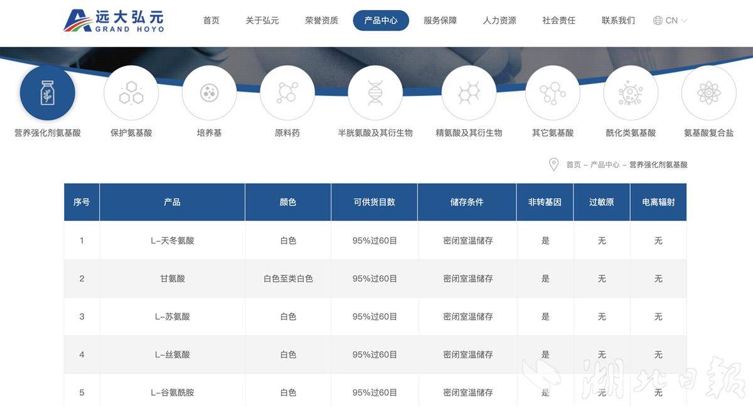The image size is (753, 407).
Task: Go to 关于弘元 in navigation
Action: [x=262, y=21]
